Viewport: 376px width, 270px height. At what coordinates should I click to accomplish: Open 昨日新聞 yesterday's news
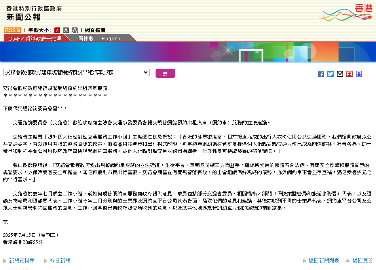60,261
